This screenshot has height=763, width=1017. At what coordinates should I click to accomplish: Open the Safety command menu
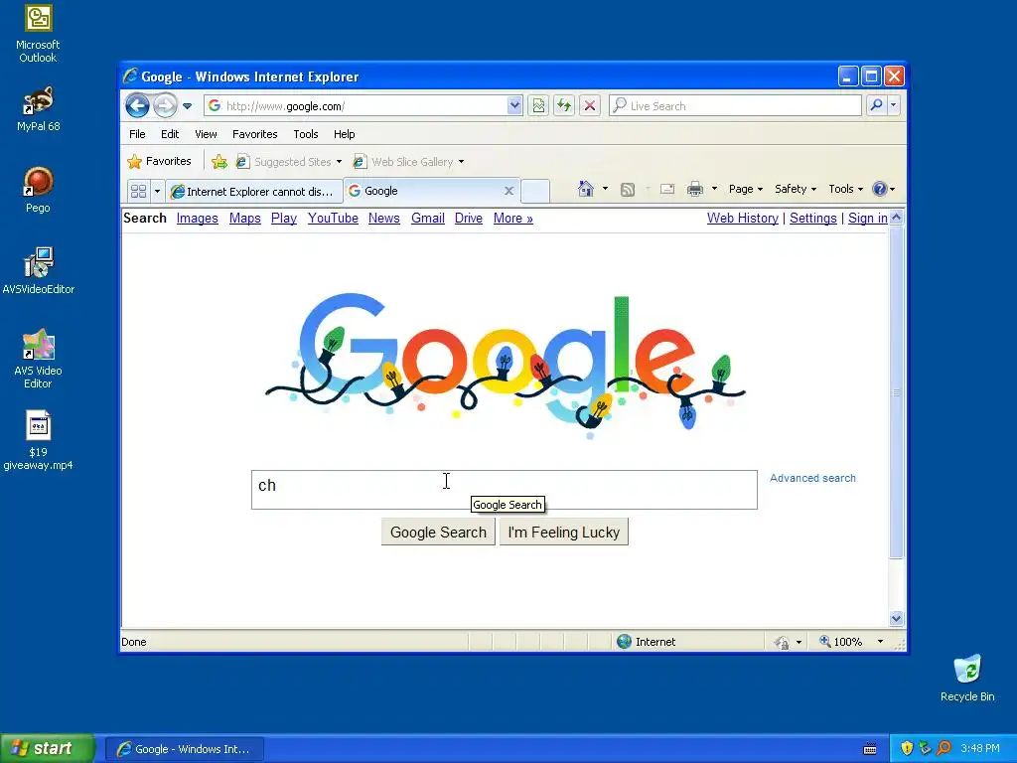coord(796,189)
